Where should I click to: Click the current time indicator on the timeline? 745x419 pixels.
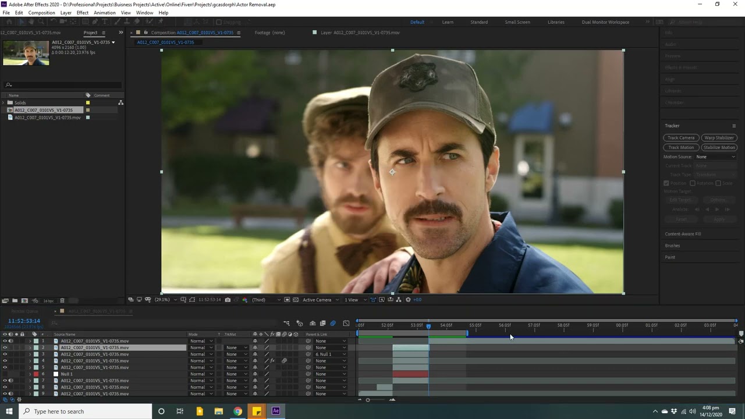[x=428, y=326]
